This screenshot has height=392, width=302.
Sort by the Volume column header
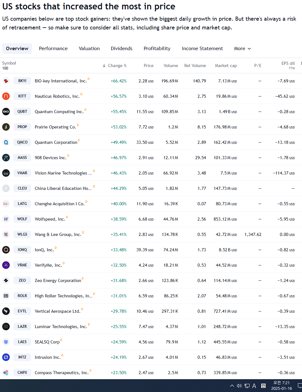[x=171, y=65]
